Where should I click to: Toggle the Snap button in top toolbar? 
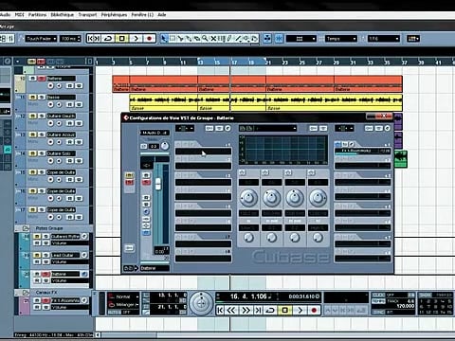[280, 39]
